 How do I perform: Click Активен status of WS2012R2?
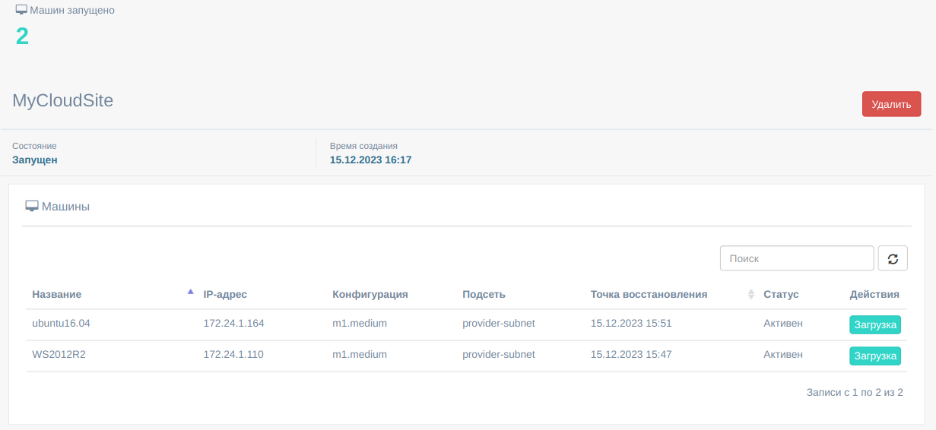(x=783, y=354)
